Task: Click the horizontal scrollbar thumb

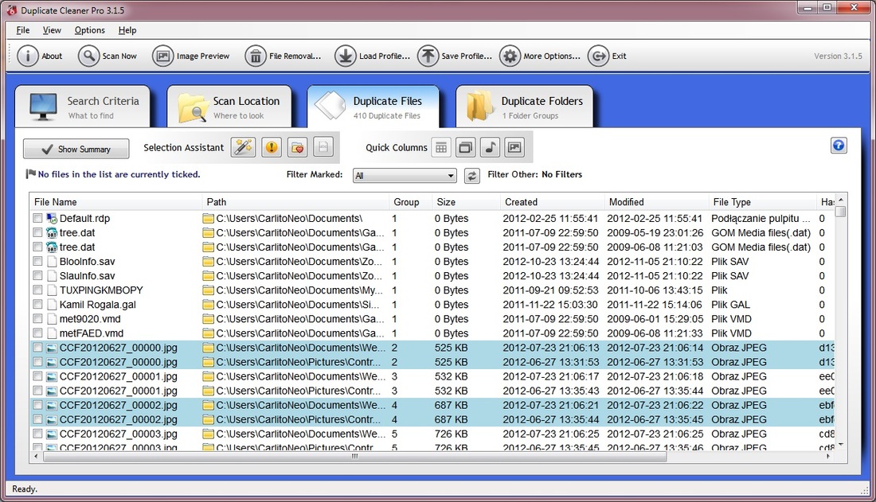Action: tap(354, 456)
